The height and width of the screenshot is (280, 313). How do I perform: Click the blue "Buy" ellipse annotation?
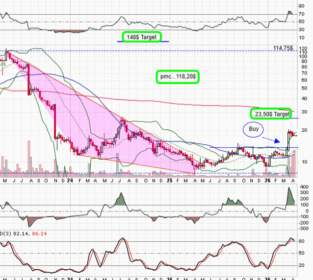click(254, 129)
